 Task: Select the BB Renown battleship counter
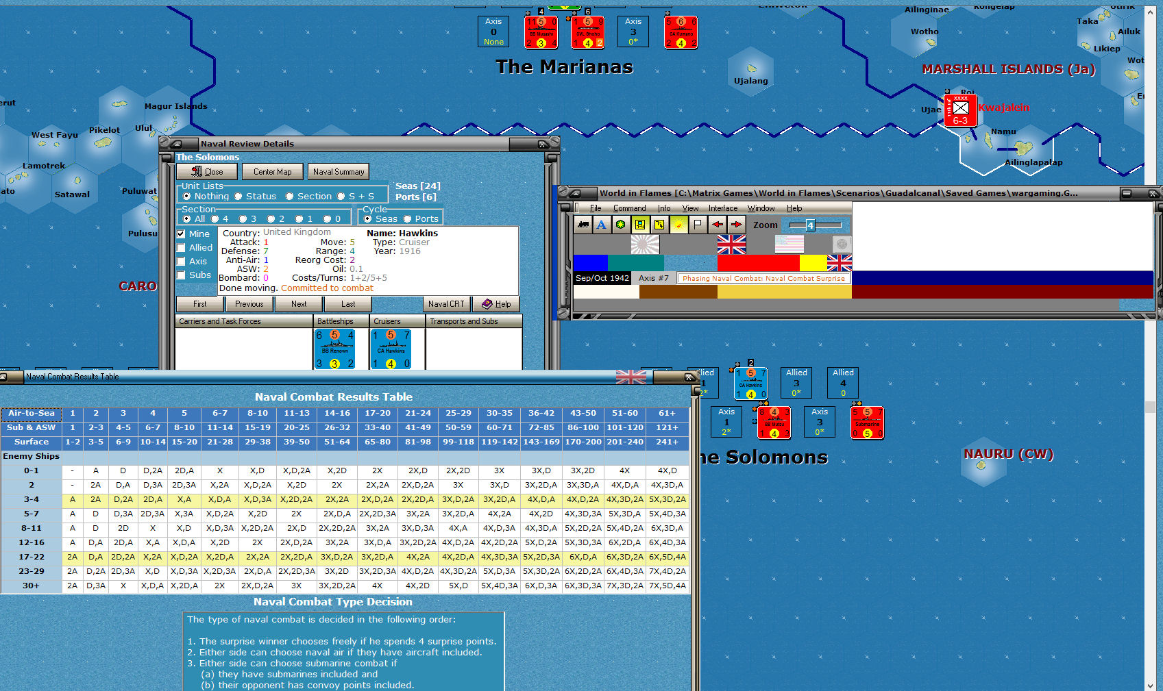(334, 349)
